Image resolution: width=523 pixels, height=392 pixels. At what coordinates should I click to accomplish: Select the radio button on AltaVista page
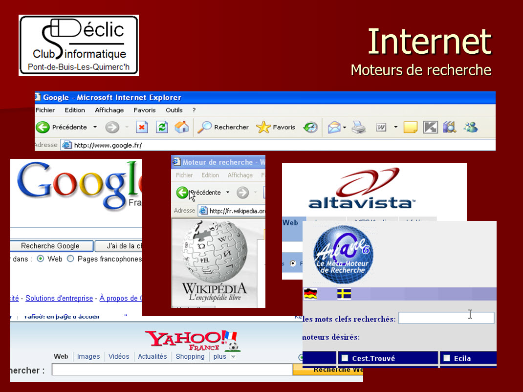pos(293,263)
